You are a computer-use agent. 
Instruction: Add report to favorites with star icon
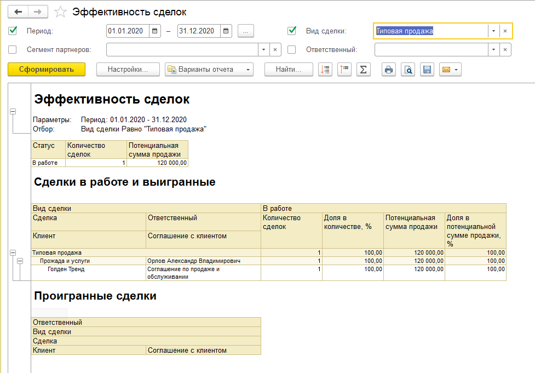[61, 12]
